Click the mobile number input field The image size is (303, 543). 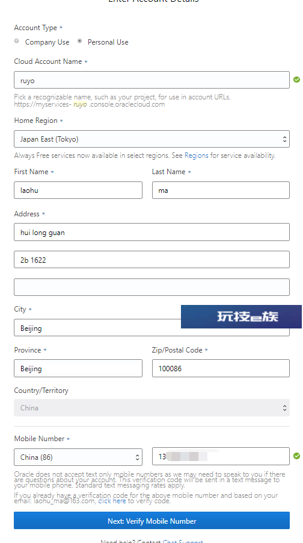[x=221, y=456]
